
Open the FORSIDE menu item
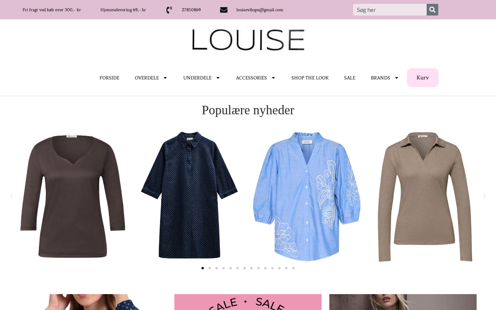pyautogui.click(x=109, y=78)
